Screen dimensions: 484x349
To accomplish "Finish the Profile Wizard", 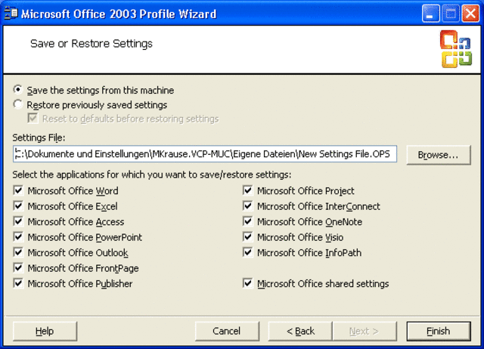I will (439, 331).
